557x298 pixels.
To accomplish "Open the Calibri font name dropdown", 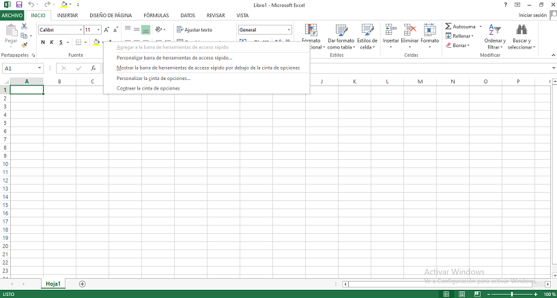I will (x=81, y=30).
